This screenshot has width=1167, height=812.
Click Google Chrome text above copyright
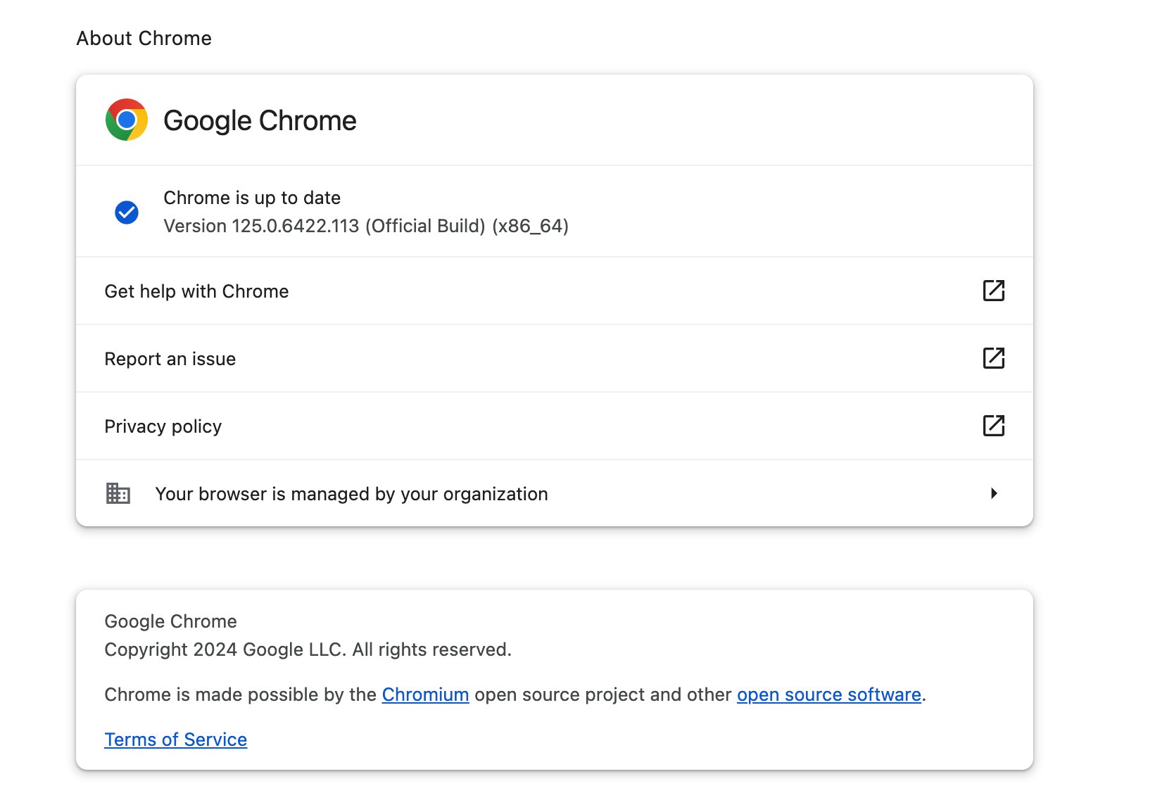(x=170, y=621)
